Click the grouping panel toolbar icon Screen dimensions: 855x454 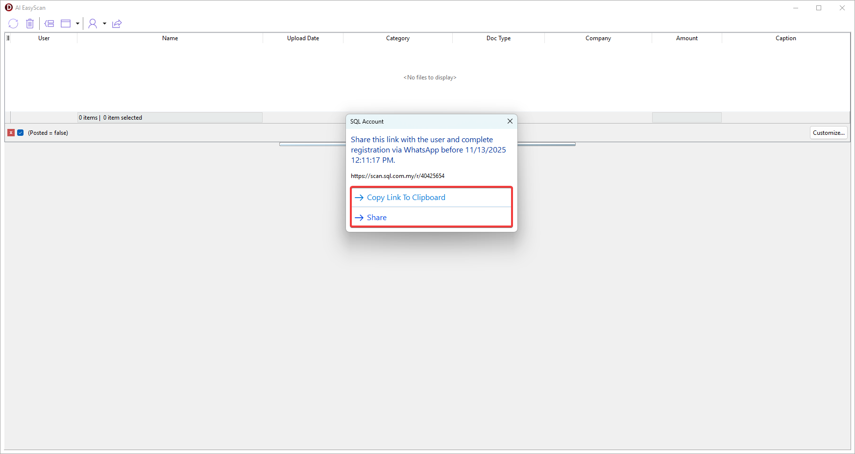[x=49, y=24]
